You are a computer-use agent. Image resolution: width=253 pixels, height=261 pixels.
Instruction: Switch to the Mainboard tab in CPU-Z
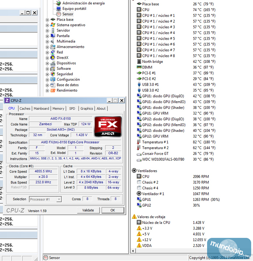click(41, 109)
